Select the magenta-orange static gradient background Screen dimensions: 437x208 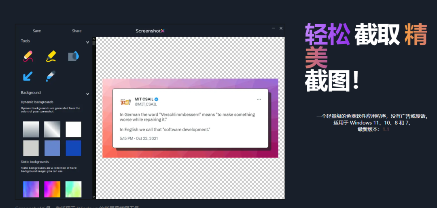(x=52, y=189)
